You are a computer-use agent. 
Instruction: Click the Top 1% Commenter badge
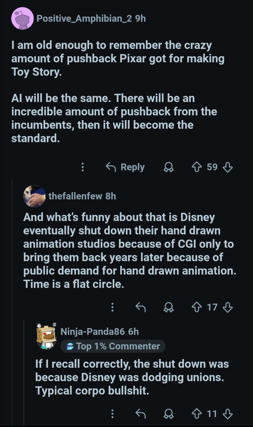tap(113, 346)
